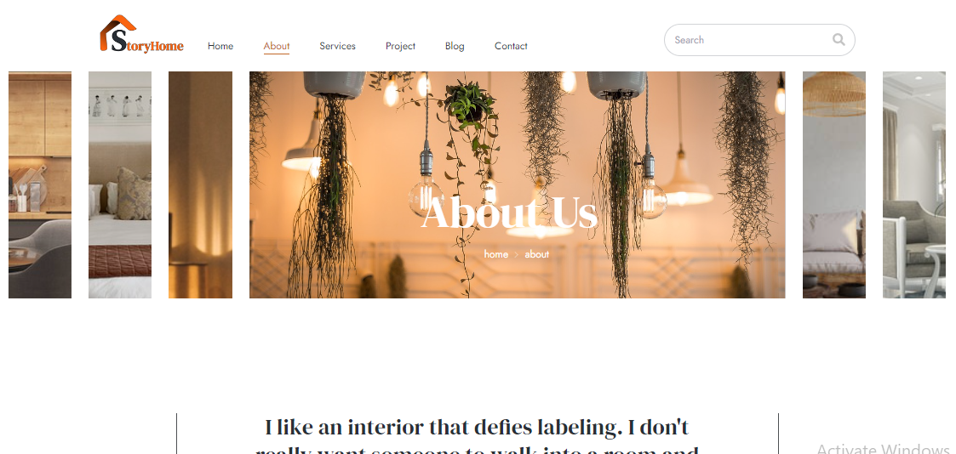Click the magnifying glass search icon

click(x=839, y=40)
